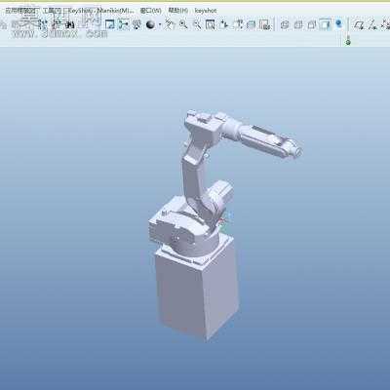390x390 pixels.
Task: Toggle the Spin Center display
Action: coord(124,24)
